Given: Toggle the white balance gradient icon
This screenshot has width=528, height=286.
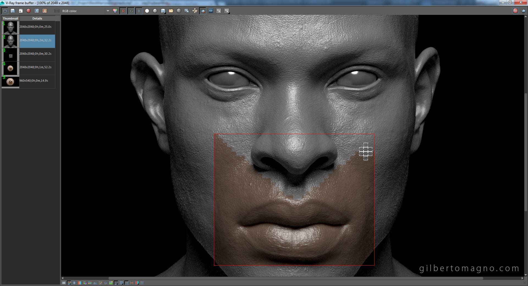Looking at the screenshot, I should pyautogui.click(x=79, y=283).
